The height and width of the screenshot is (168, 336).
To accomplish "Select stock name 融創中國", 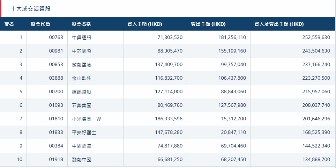I will coord(82,160).
